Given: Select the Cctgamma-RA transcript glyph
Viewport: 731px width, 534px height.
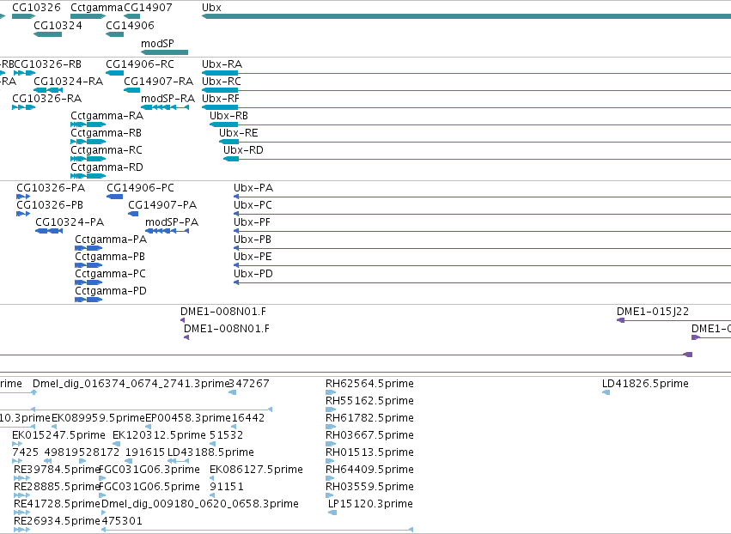Looking at the screenshot, I should (88, 124).
